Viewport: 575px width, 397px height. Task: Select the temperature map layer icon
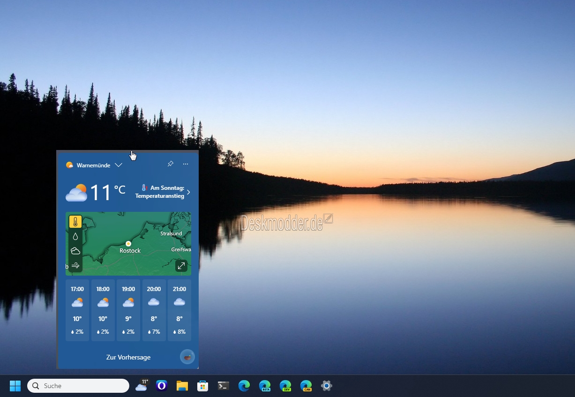tap(75, 222)
